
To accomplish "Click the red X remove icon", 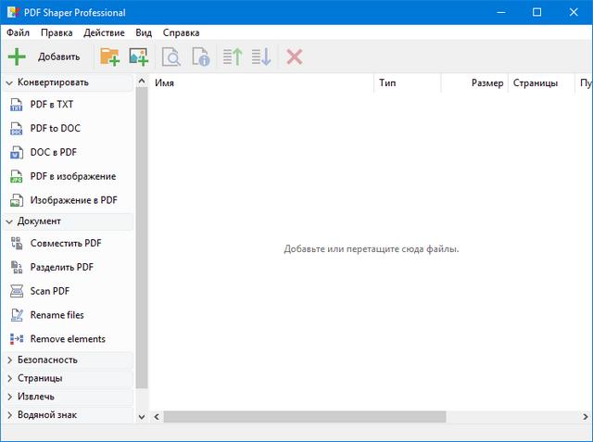I will tap(295, 57).
